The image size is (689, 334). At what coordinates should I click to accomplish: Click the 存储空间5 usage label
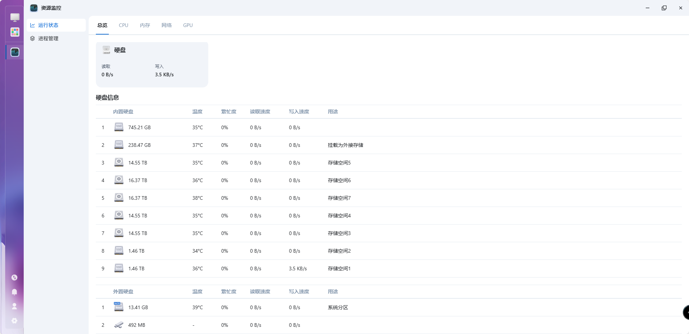339,163
